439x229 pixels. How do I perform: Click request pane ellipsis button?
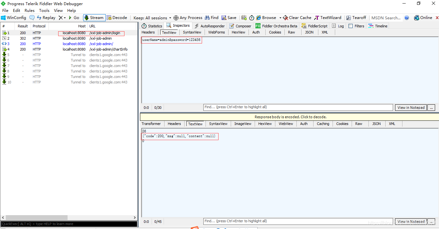432,108
